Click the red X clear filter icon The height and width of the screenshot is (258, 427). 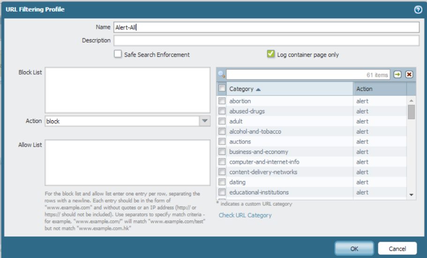pos(409,74)
